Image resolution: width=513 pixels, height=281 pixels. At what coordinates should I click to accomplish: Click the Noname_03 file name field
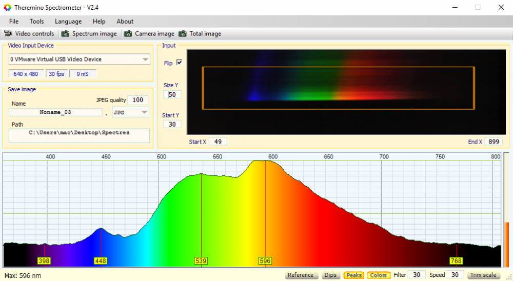pyautogui.click(x=55, y=112)
